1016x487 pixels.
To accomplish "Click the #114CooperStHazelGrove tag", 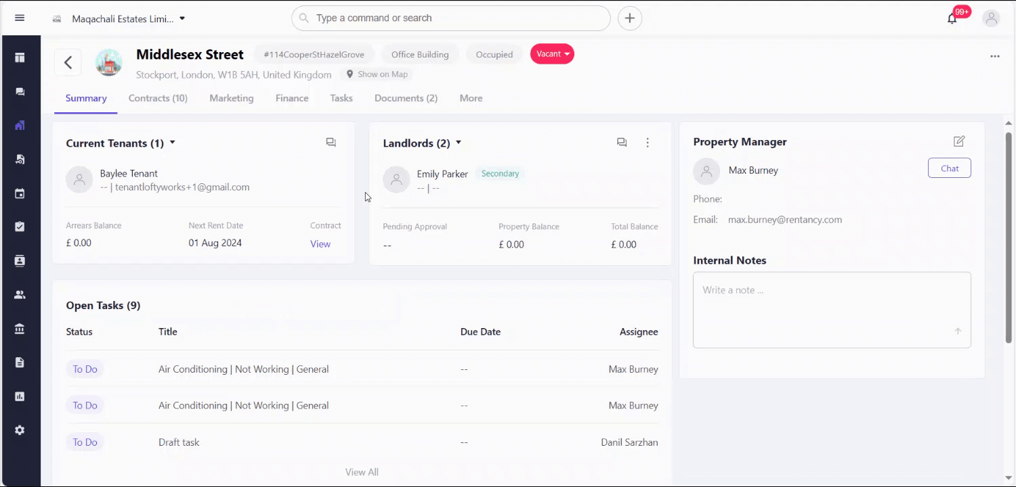I will point(314,55).
